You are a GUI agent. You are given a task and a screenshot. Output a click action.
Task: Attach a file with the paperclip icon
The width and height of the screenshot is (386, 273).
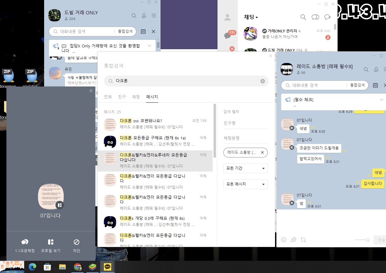tap(293, 240)
